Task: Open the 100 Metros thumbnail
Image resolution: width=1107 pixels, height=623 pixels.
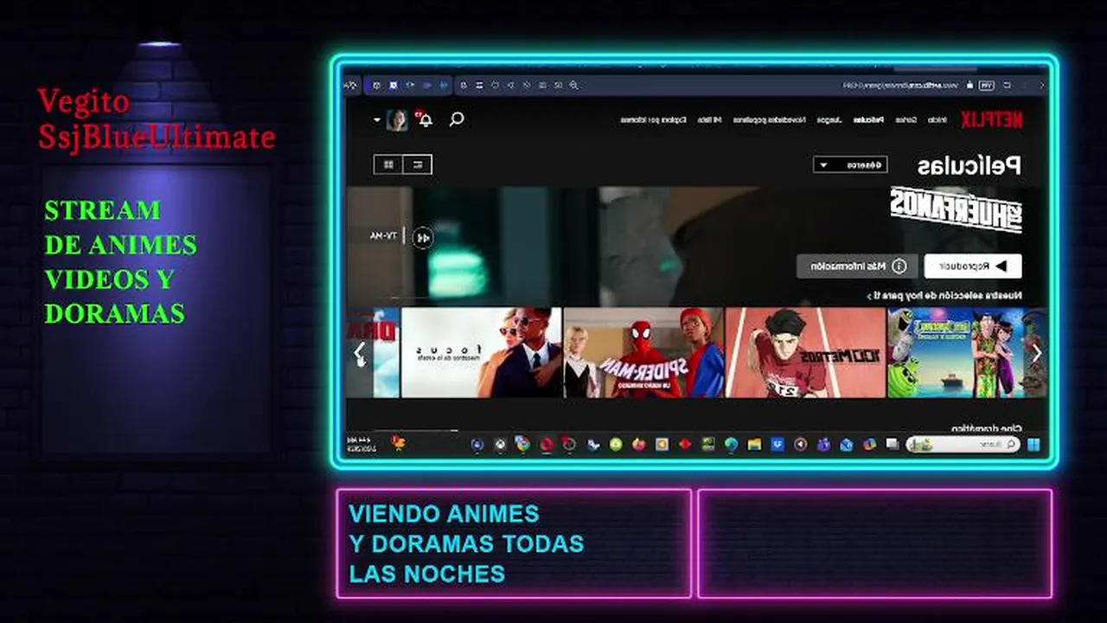Action: pyautogui.click(x=805, y=352)
